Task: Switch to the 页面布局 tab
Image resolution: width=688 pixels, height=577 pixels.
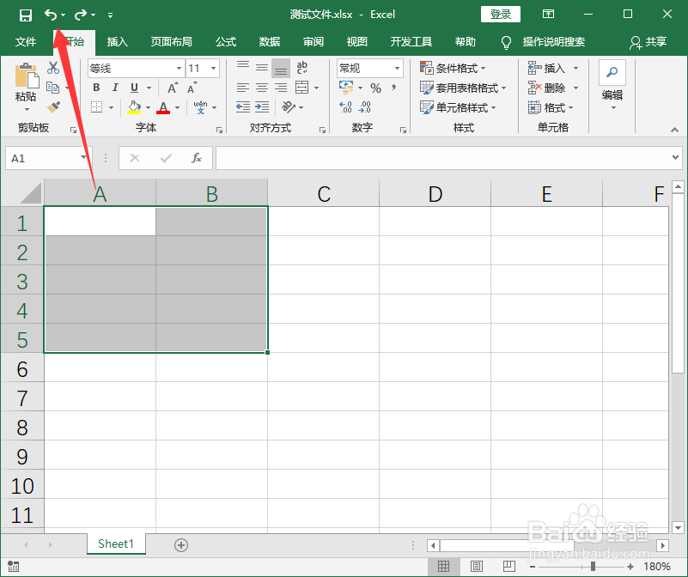Action: pos(171,42)
